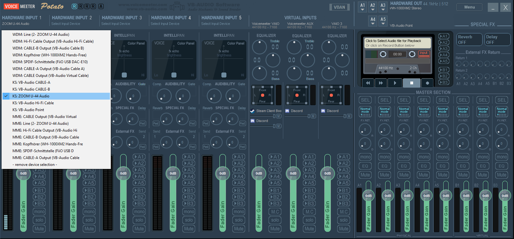
Task: Mute the Steam Client Boo app with M
Action: pyautogui.click(x=279, y=116)
